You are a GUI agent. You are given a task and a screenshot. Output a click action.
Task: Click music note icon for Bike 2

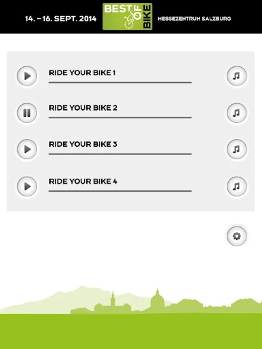pyautogui.click(x=236, y=113)
